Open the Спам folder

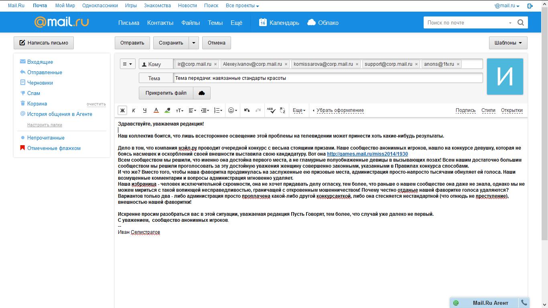pos(34,93)
